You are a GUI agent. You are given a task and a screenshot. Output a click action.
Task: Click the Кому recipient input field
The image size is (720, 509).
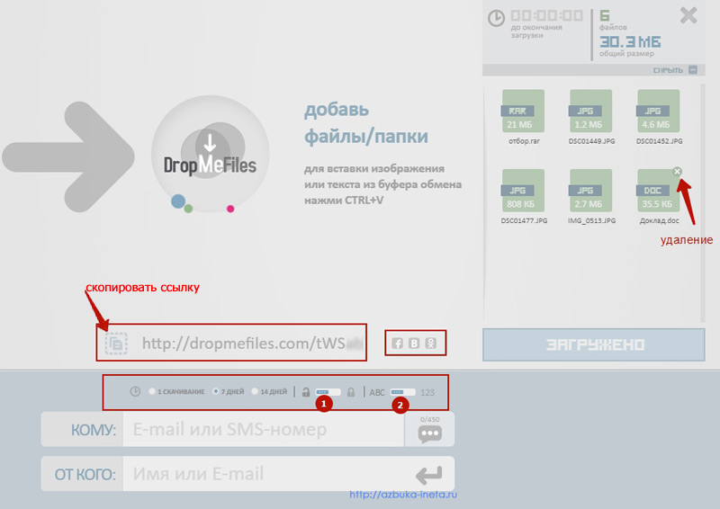(263, 430)
